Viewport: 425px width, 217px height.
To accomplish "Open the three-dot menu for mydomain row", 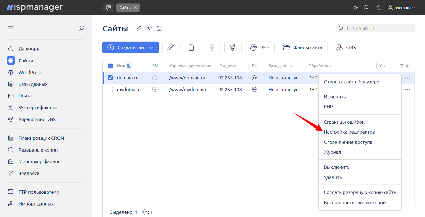I will [x=407, y=90].
